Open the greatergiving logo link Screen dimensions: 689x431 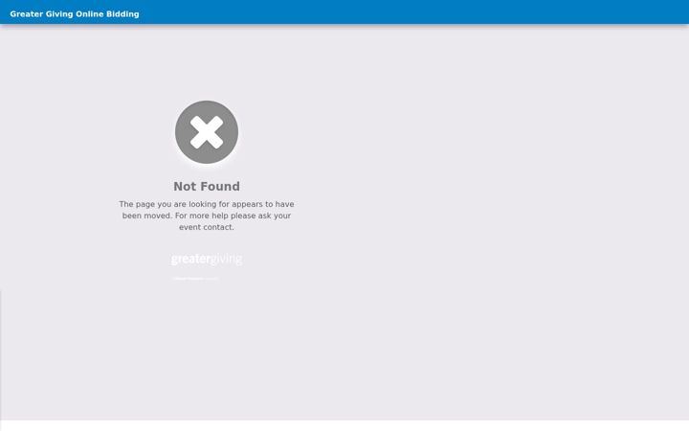pyautogui.click(x=207, y=259)
